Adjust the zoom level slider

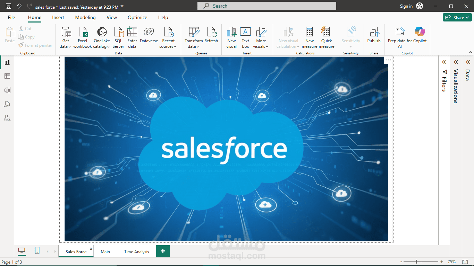pyautogui.click(x=416, y=262)
